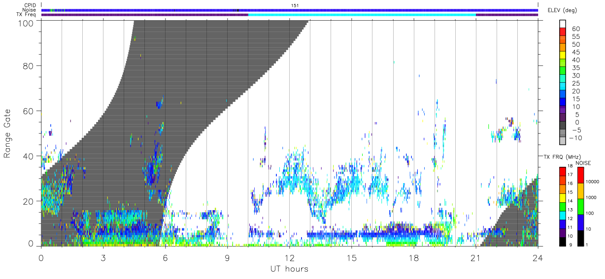
Task: Click the black bottom segment of TX FRQ bar
Action: [562, 242]
